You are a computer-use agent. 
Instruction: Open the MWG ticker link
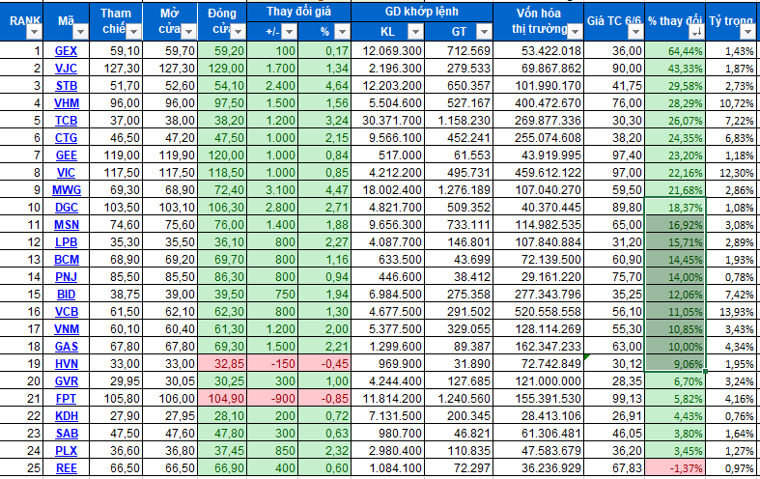pos(67,190)
